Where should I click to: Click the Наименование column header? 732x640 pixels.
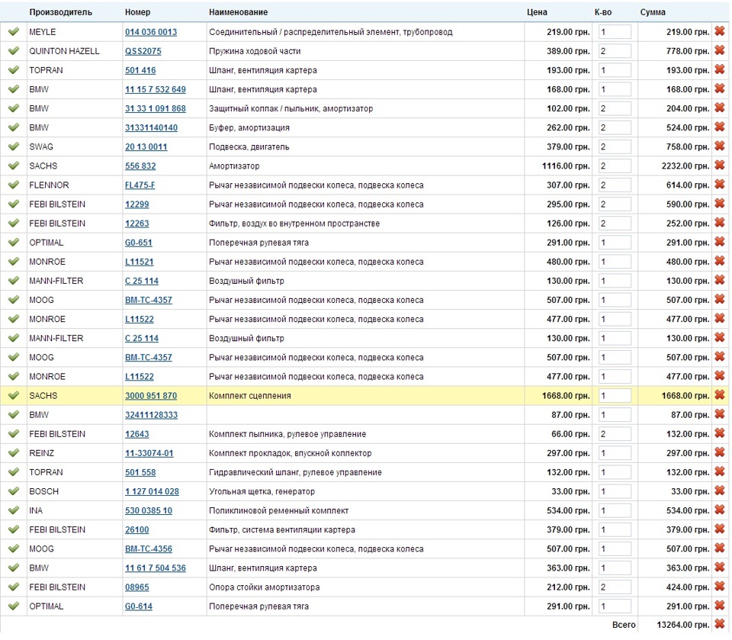point(238,12)
